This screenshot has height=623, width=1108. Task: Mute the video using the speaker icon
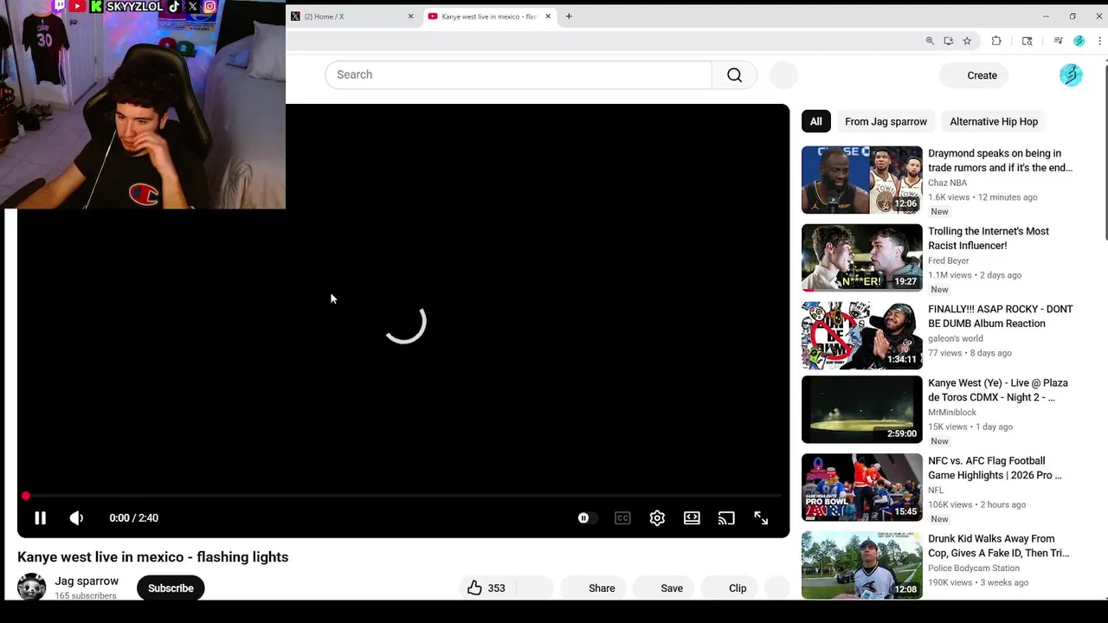[76, 517]
